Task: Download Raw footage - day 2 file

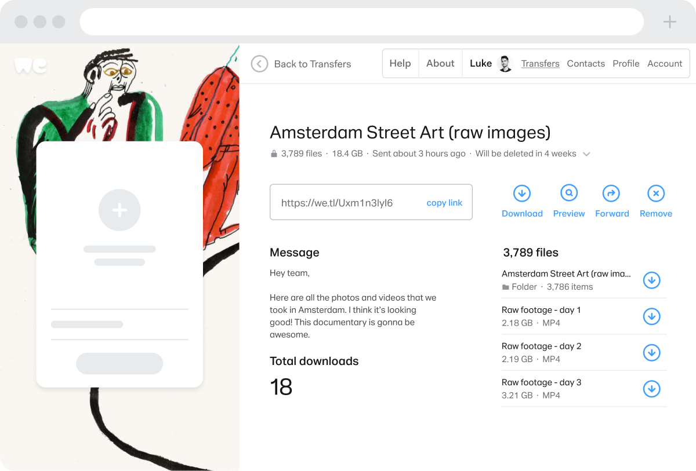Action: tap(651, 352)
